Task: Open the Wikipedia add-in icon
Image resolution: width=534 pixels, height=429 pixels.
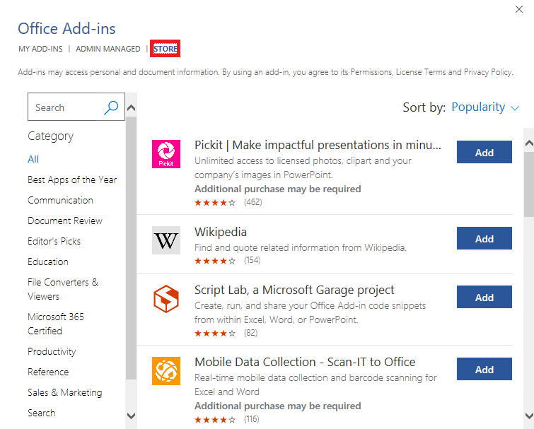Action: coord(166,240)
